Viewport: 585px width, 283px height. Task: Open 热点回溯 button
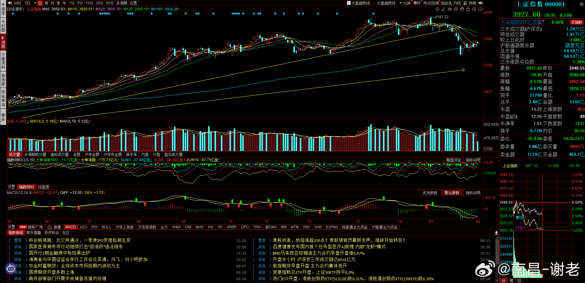(x=431, y=3)
